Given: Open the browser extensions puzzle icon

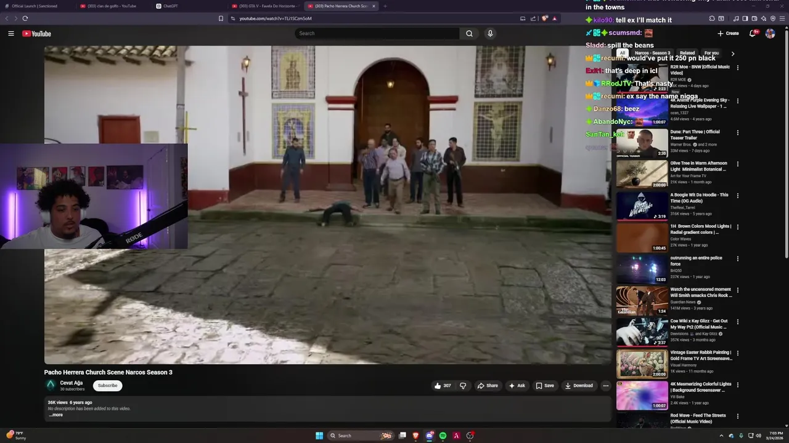Looking at the screenshot, I should point(712,18).
